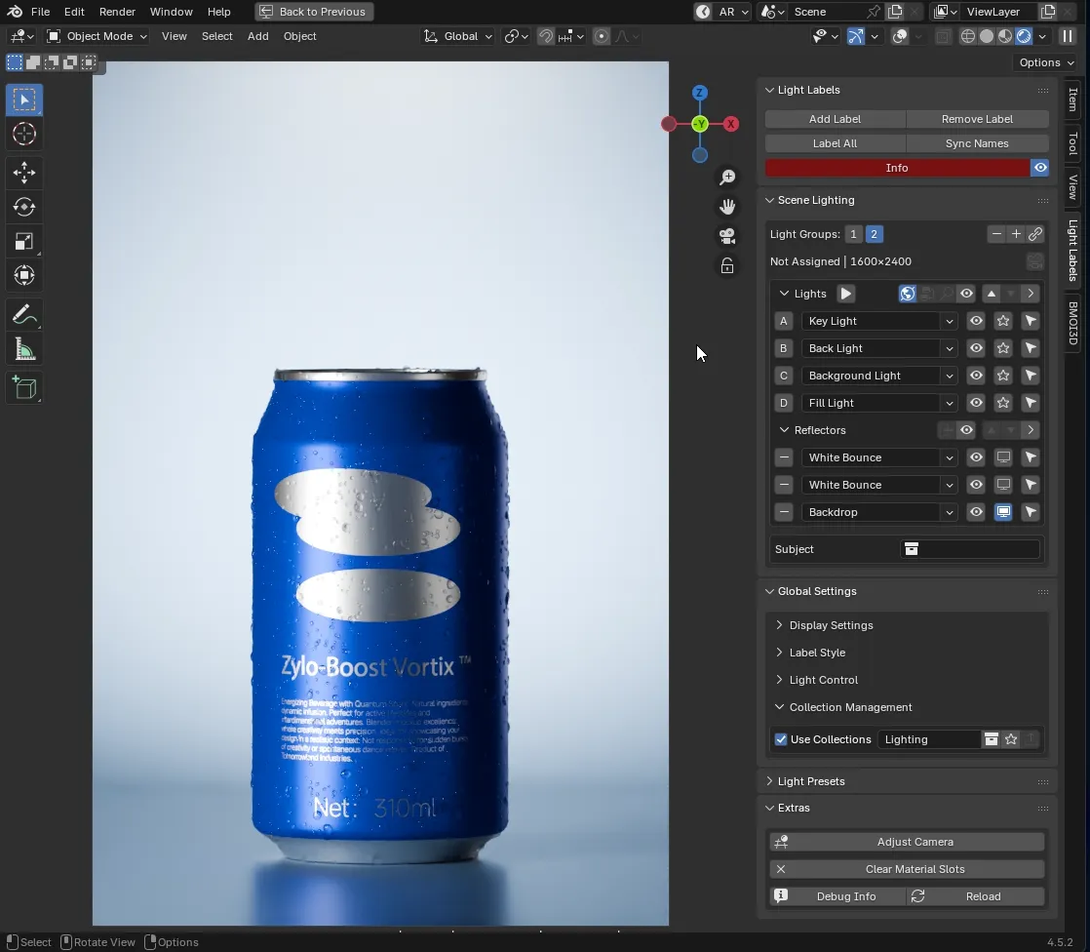
Task: Star the Back Light entry
Action: (x=1003, y=348)
